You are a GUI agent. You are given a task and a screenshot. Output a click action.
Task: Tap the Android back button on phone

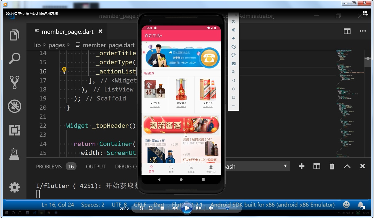[159, 179]
